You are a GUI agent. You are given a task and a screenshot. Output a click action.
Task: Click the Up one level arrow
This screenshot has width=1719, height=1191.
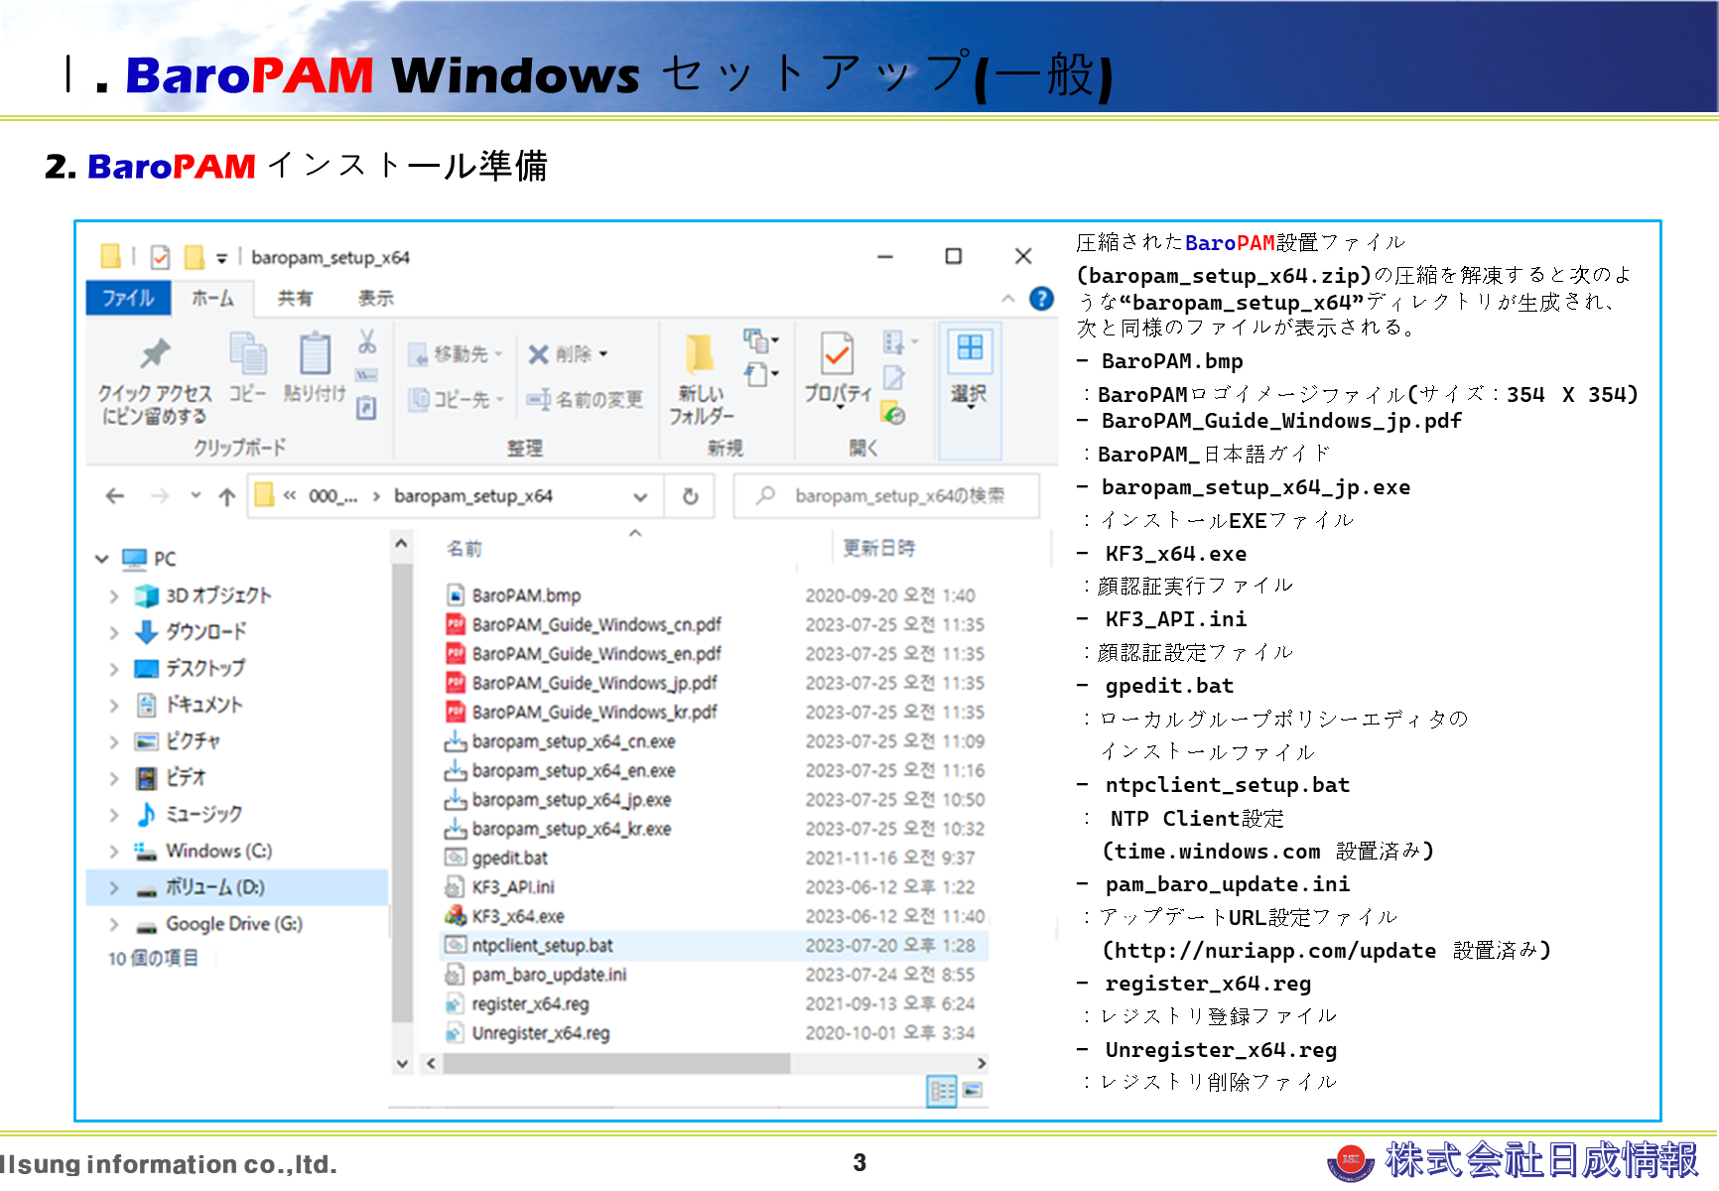pyautogui.click(x=227, y=496)
